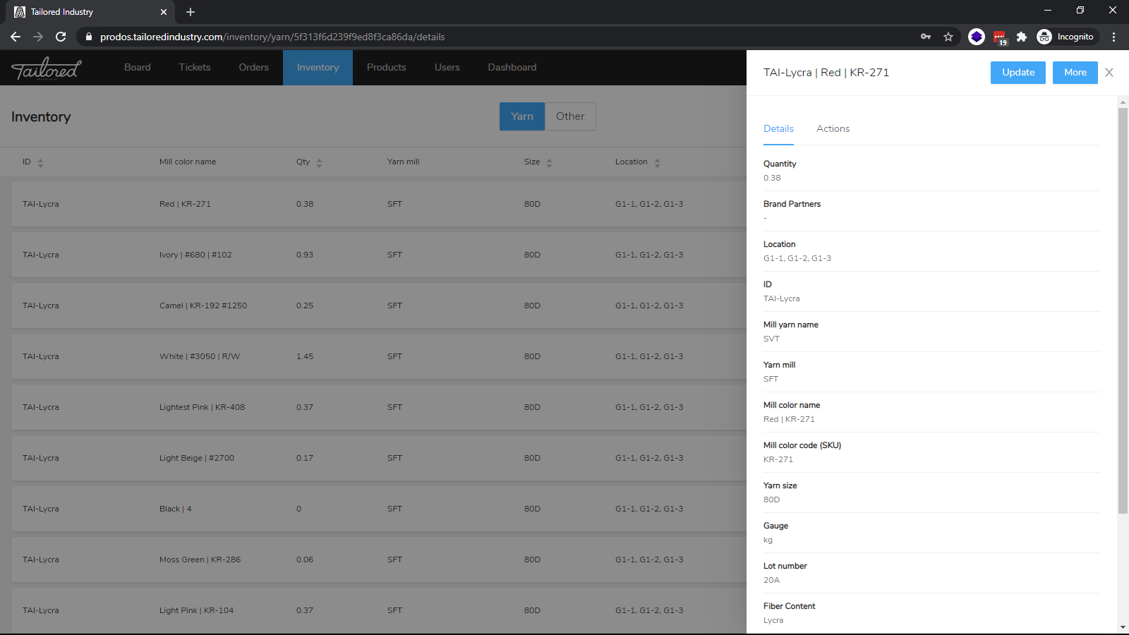
Task: Open the White | #3050 | R/W row
Action: [x=378, y=356]
